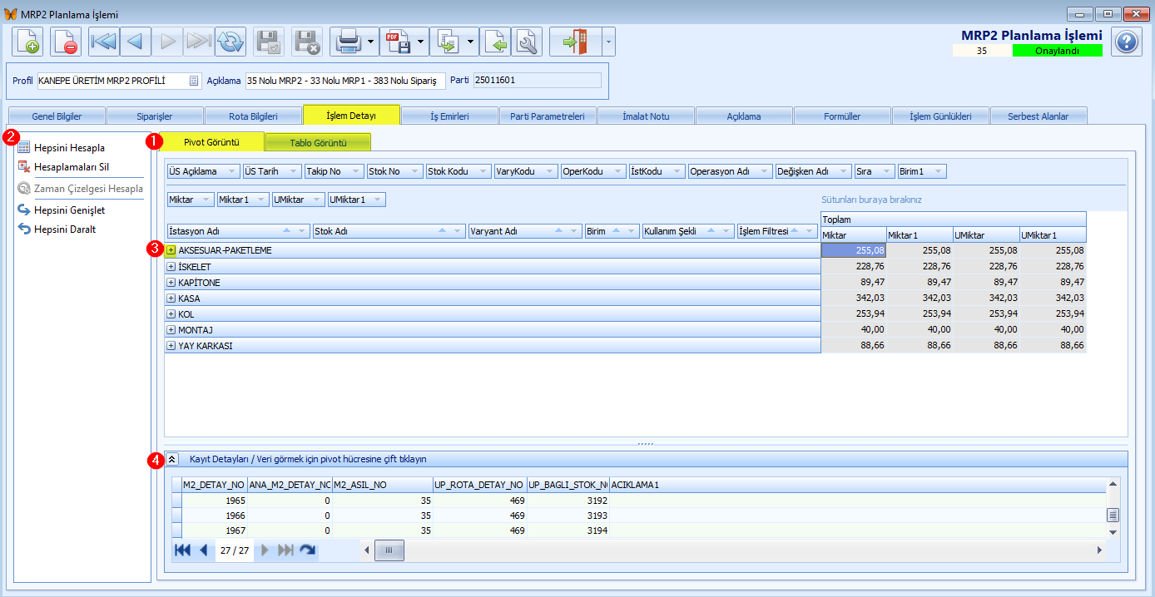Expand the AKSESUAR-PAKETLEME row

click(171, 250)
